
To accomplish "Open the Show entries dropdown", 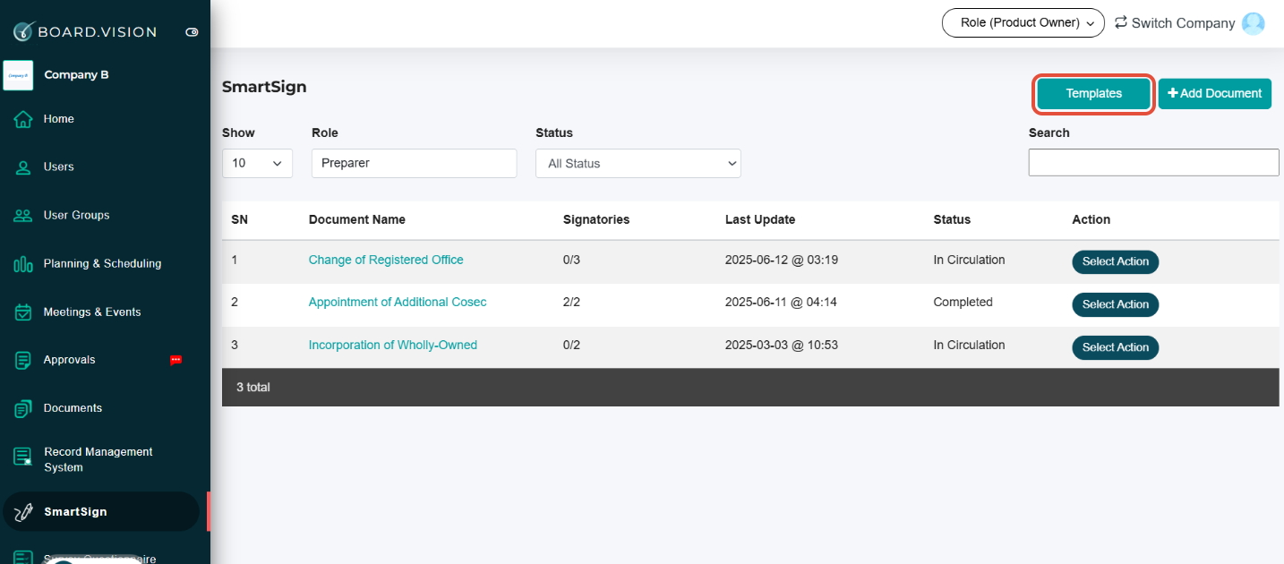I will coord(257,163).
